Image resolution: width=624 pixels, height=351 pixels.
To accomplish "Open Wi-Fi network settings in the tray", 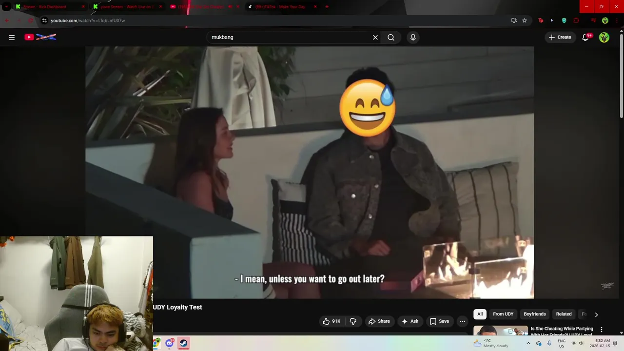I will tap(574, 343).
